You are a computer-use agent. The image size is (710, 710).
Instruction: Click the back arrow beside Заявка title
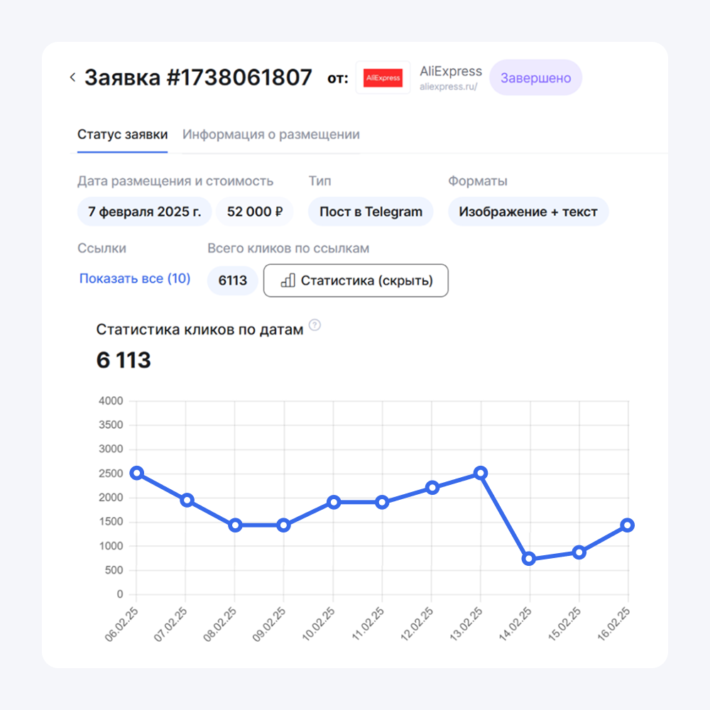click(72, 77)
